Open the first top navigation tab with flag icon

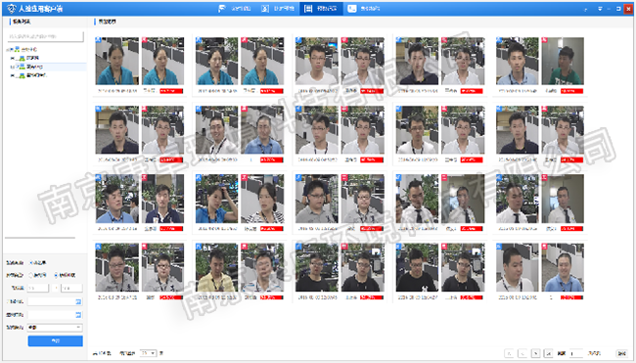[236, 9]
